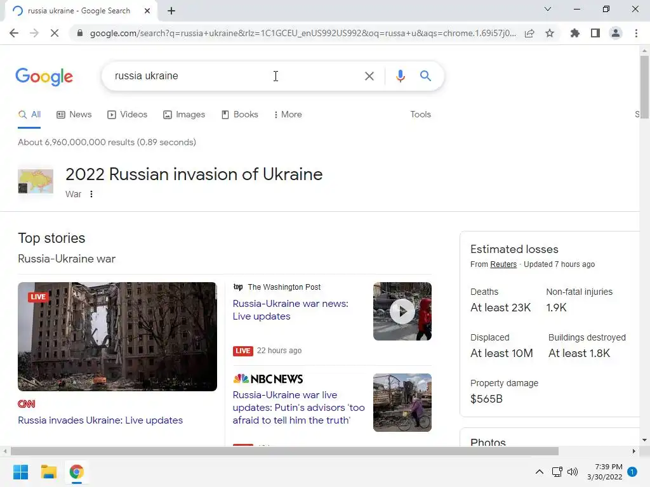Bookmark this page with star icon
This screenshot has width=650, height=487.
point(550,33)
